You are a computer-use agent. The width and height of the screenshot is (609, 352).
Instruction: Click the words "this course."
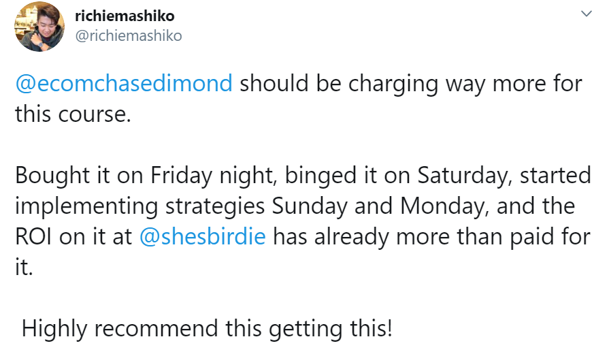click(72, 114)
